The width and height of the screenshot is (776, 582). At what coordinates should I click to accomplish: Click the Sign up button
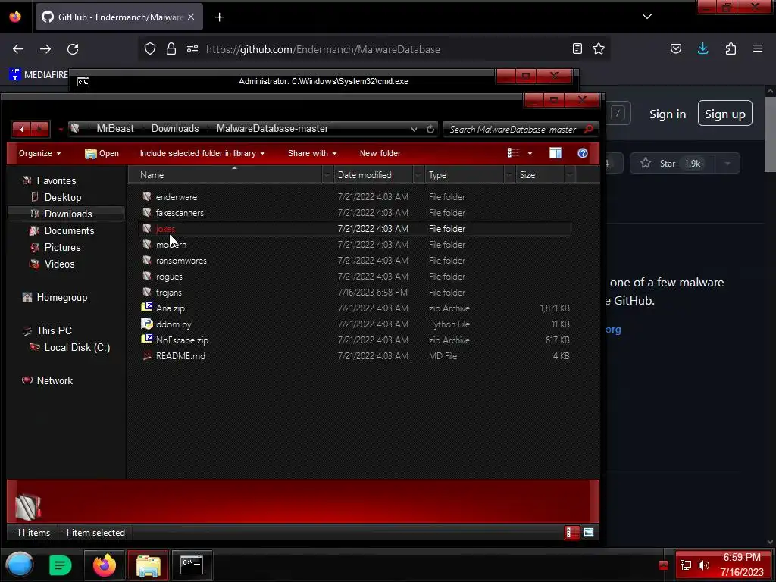coord(725,114)
